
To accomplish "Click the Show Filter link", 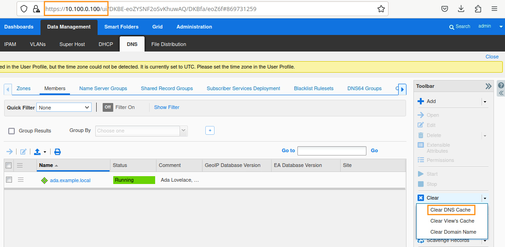I will pyautogui.click(x=167, y=107).
